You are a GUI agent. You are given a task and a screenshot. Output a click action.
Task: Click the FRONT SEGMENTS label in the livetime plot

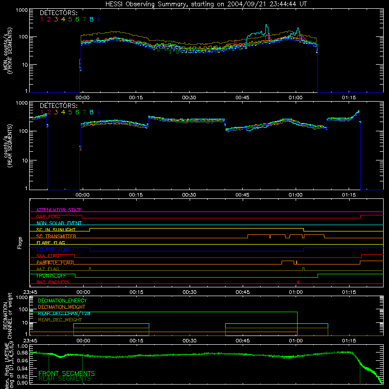(x=67, y=373)
